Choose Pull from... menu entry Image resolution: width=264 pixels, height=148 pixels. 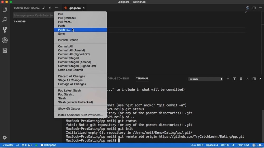point(80,22)
